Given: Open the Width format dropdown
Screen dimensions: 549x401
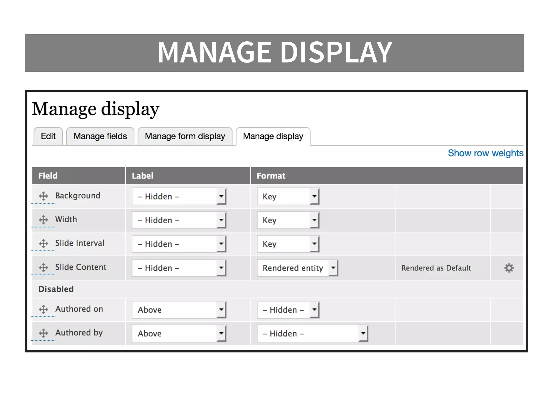Looking at the screenshot, I should point(288,220).
